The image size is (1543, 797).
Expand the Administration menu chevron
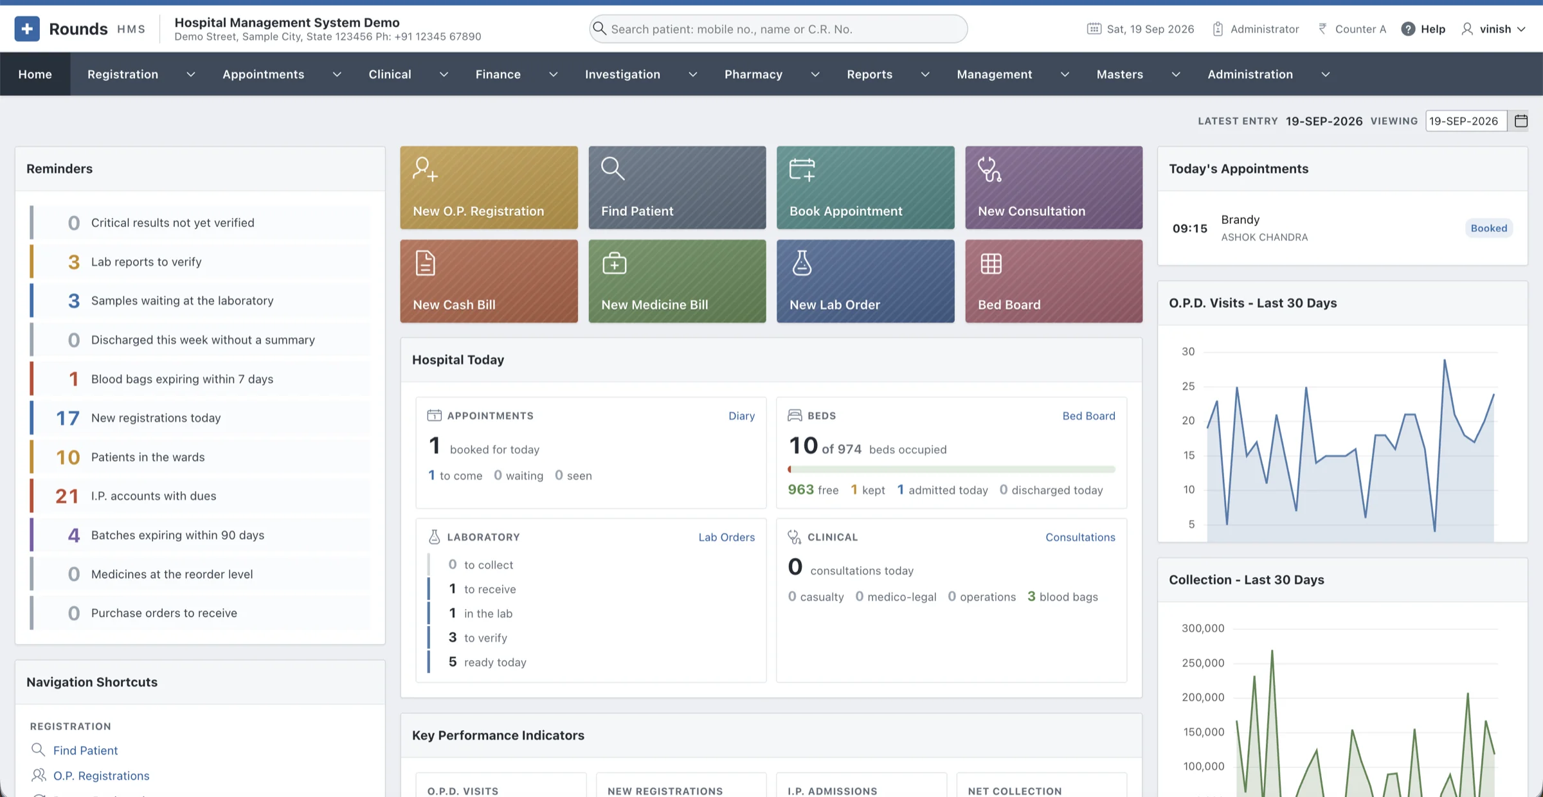[1326, 75]
